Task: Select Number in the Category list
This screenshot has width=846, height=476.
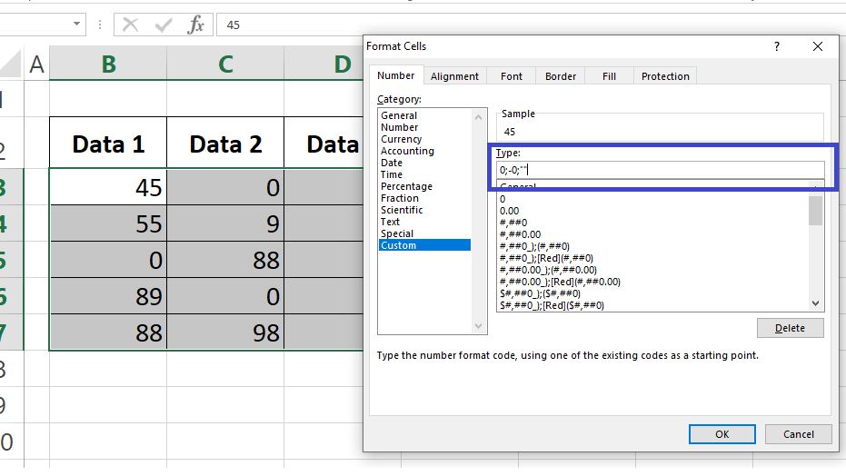Action: click(399, 127)
